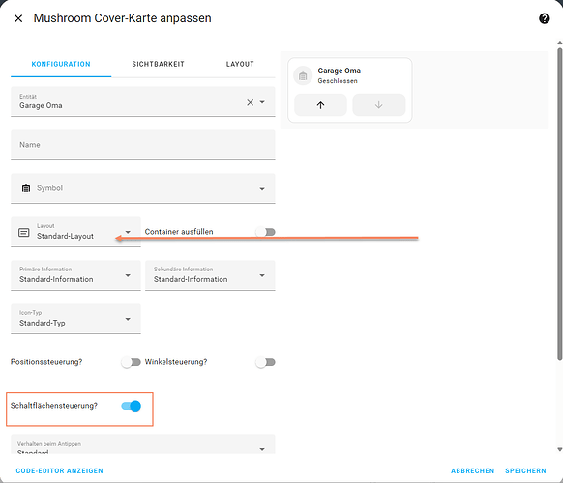This screenshot has height=483, width=563.
Task: Open the cover with the up arrow button
Action: 320,105
